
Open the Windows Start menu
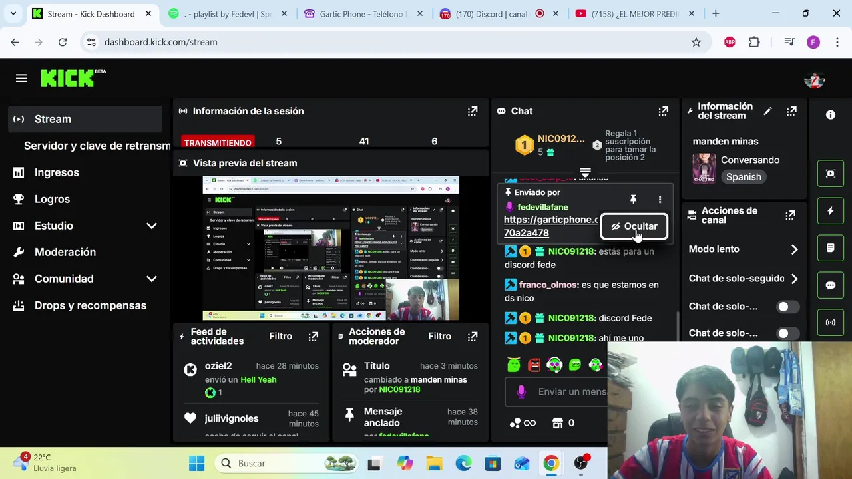pyautogui.click(x=197, y=463)
